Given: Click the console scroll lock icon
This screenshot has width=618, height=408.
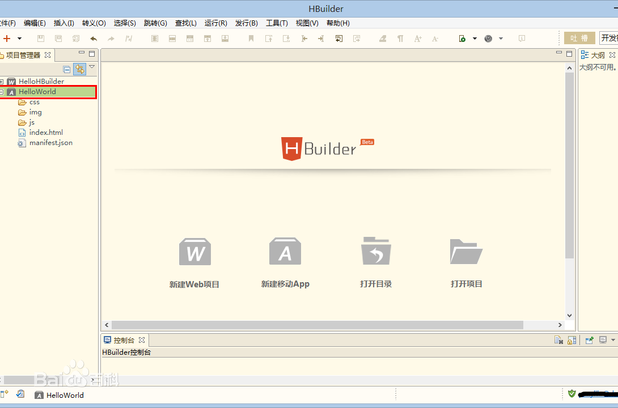Looking at the screenshot, I should click(x=572, y=340).
